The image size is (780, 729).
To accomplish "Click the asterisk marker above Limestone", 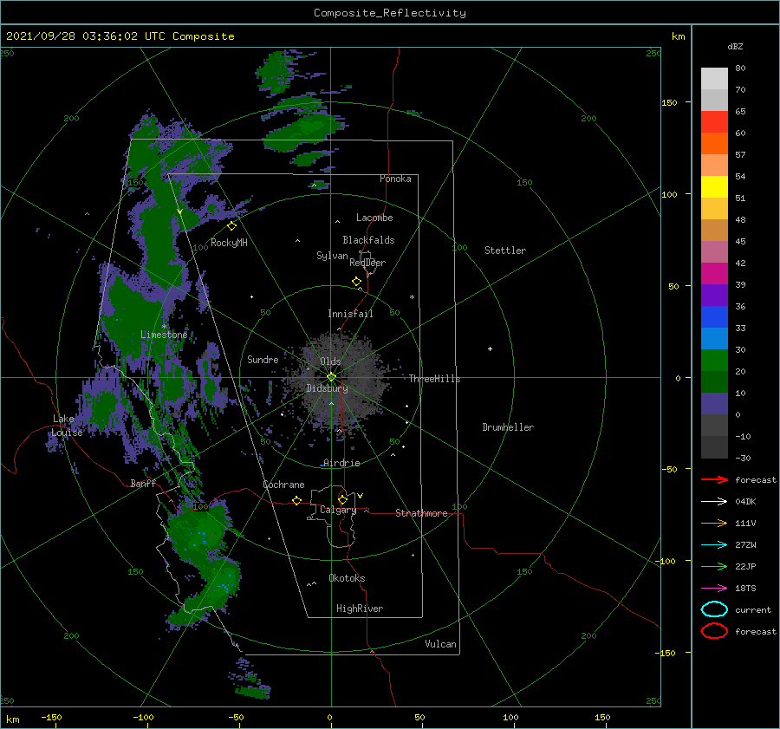I will pyautogui.click(x=164, y=327).
